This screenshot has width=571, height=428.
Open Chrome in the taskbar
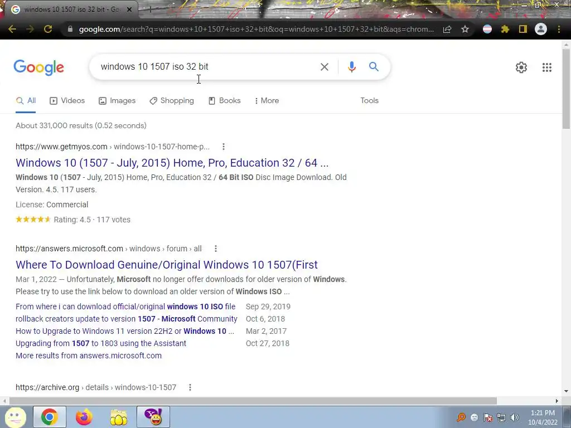coord(50,417)
